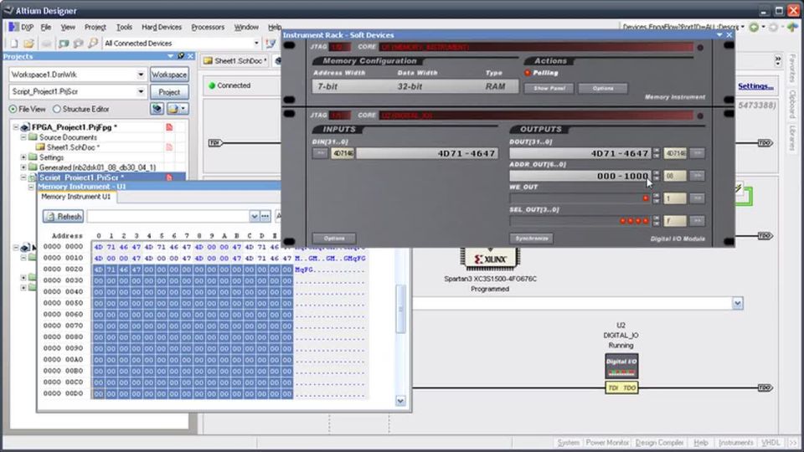Click Show Panel in Memory Instrument actions
Viewport: 804px width, 452px height.
pyautogui.click(x=549, y=88)
